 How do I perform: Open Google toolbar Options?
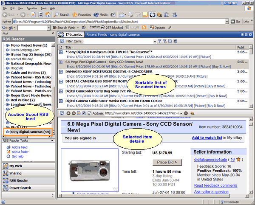(x=158, y=28)
